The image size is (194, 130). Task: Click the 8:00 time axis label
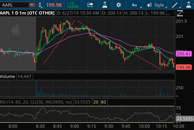pyautogui.click(x=13, y=126)
